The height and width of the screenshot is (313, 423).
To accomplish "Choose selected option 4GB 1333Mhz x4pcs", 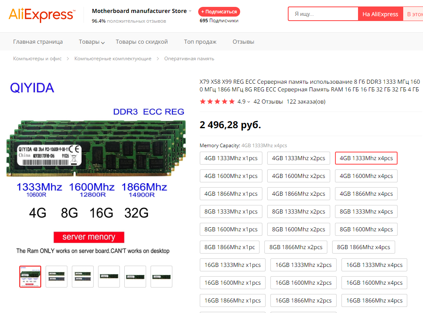I will [366, 158].
